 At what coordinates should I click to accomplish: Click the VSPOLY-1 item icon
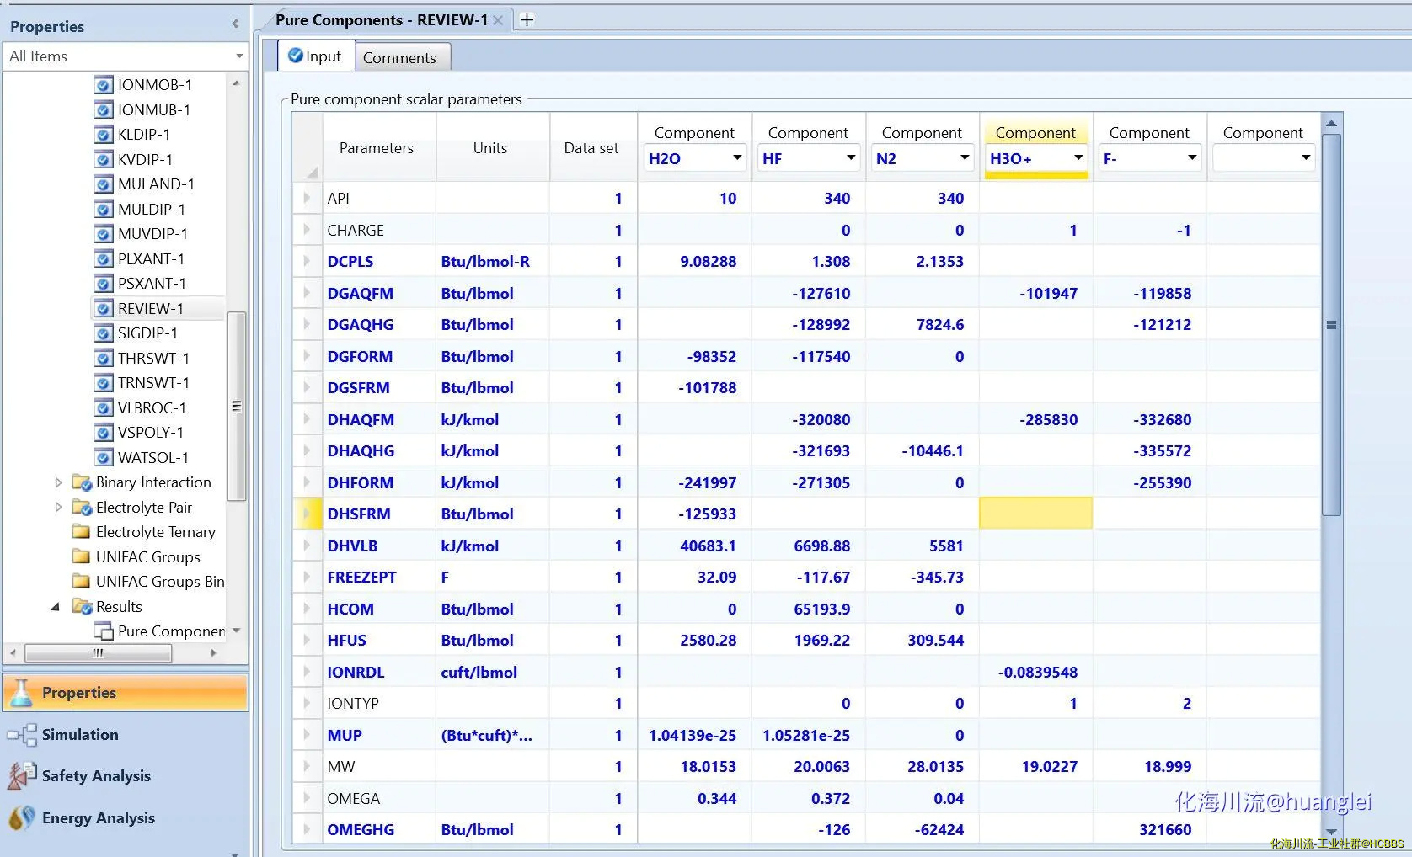(103, 433)
